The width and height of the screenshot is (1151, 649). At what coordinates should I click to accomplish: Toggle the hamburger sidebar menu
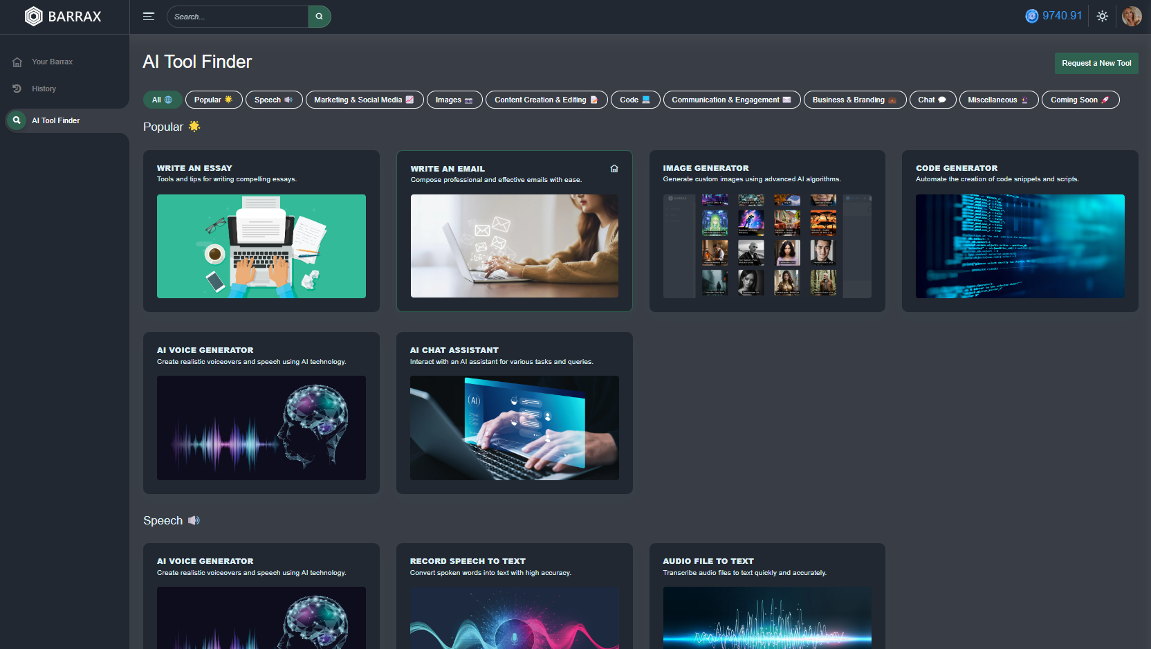(149, 17)
